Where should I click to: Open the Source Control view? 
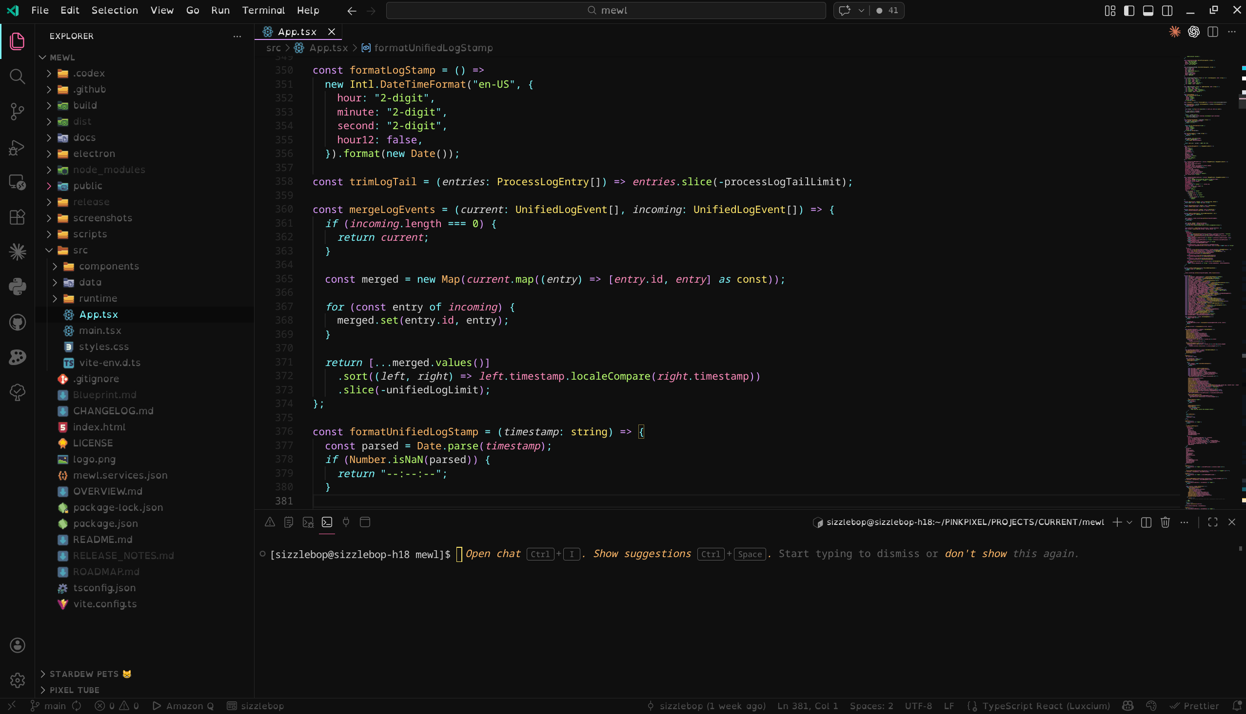coord(17,112)
